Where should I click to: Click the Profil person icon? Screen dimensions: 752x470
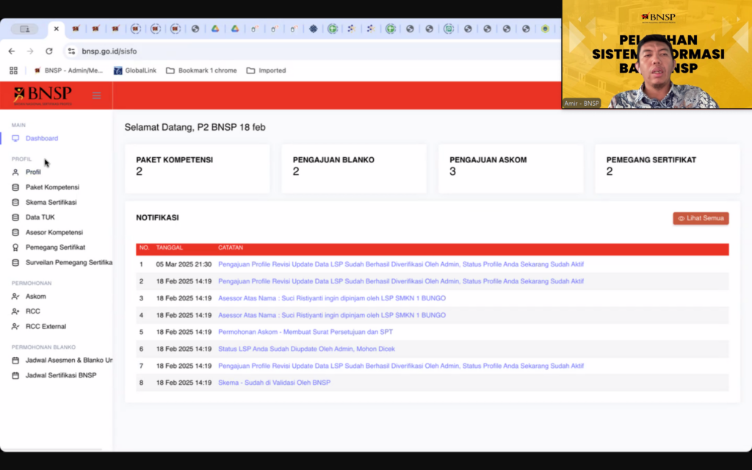pos(15,172)
